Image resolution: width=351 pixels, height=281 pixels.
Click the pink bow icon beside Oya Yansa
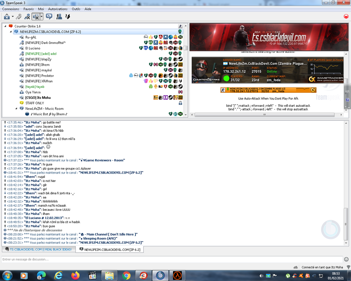[180, 92]
